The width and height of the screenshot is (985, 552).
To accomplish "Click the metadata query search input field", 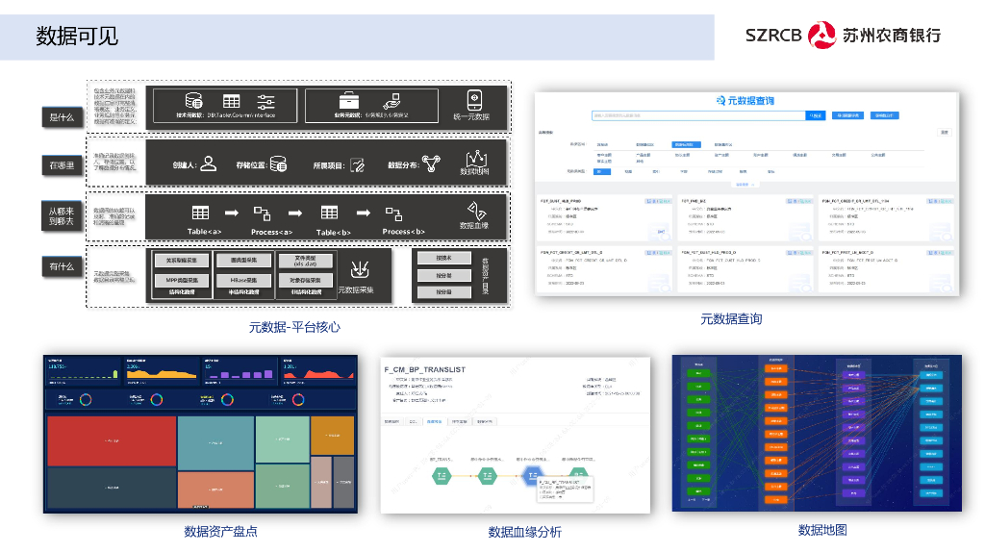I will tap(698, 115).
